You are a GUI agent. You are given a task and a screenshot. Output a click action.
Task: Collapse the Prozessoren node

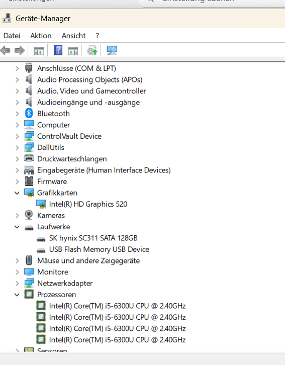coord(17,295)
